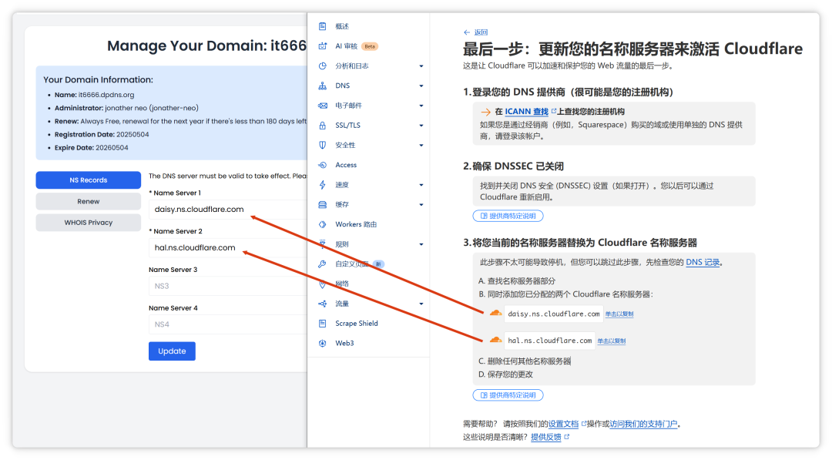Viewport: 832px width, 460px height.
Task: Open the Scrape Shield menu item
Action: (x=357, y=323)
